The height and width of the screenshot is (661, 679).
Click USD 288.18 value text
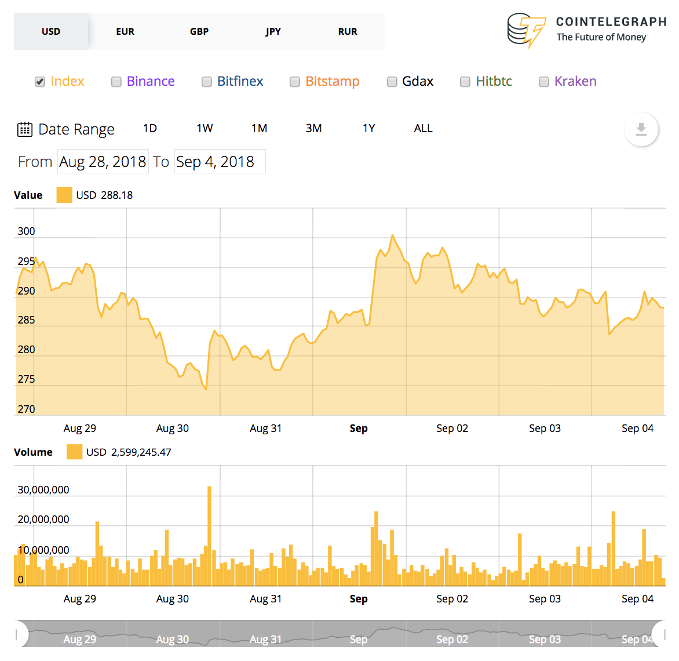pos(104,195)
